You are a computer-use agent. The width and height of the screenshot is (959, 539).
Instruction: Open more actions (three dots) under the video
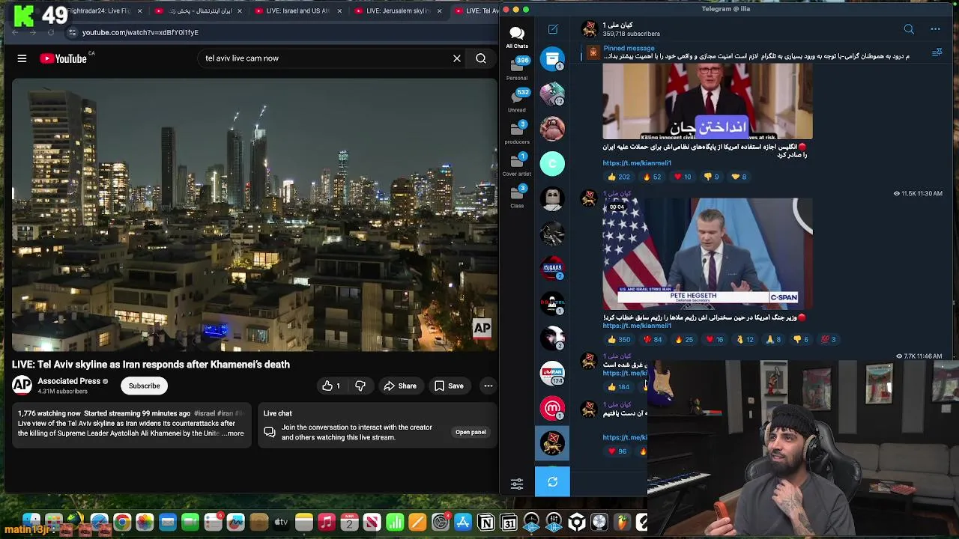(x=488, y=386)
